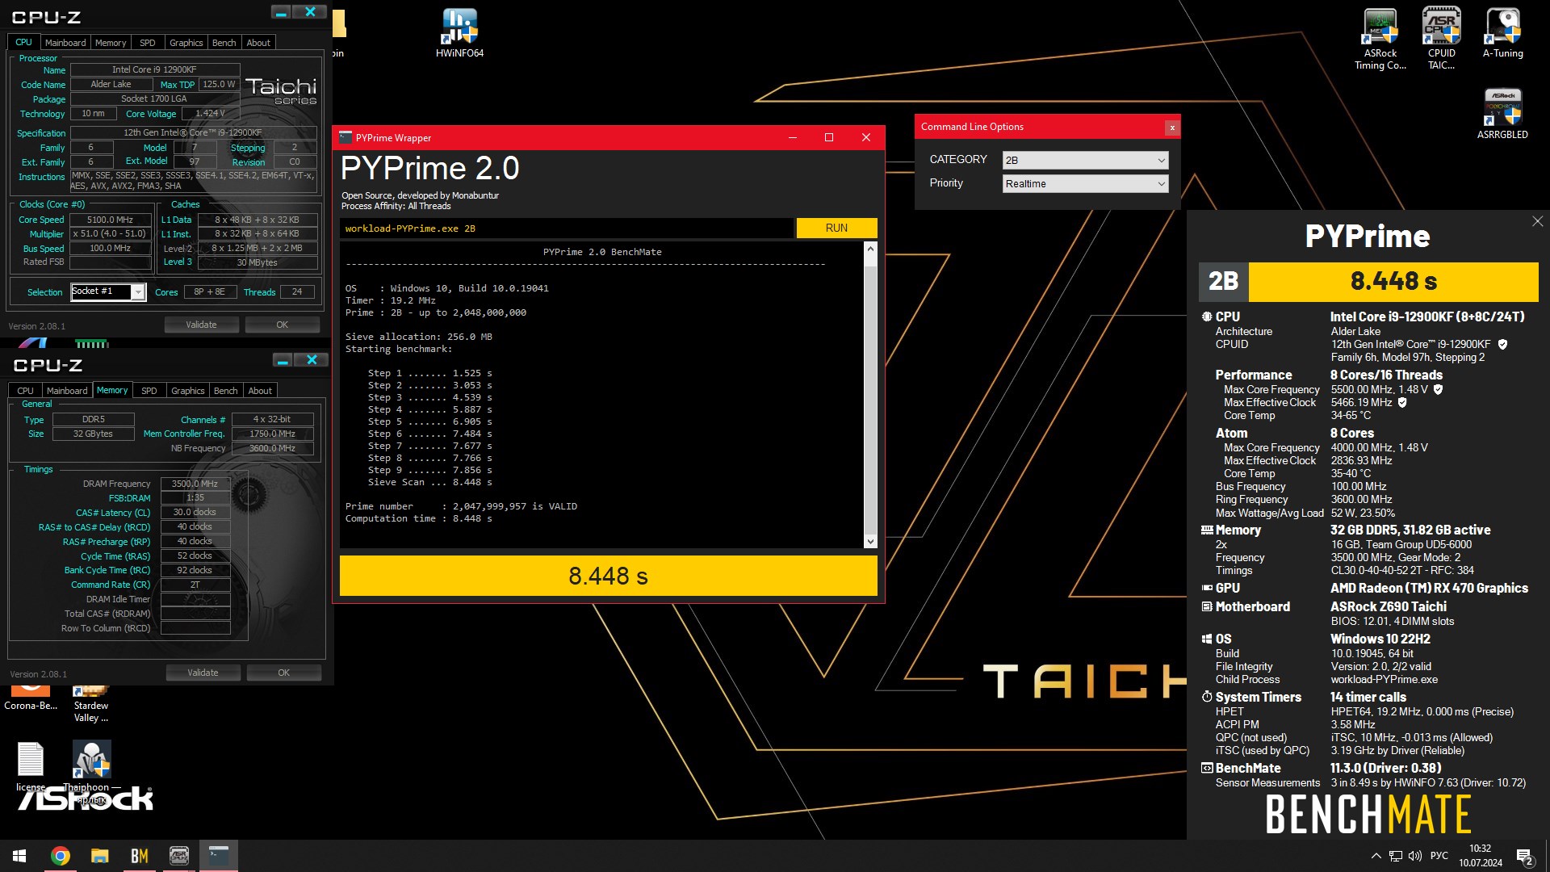Click the Threads value 24 in CPU-Z
Image resolution: width=1550 pixels, height=872 pixels.
[297, 291]
